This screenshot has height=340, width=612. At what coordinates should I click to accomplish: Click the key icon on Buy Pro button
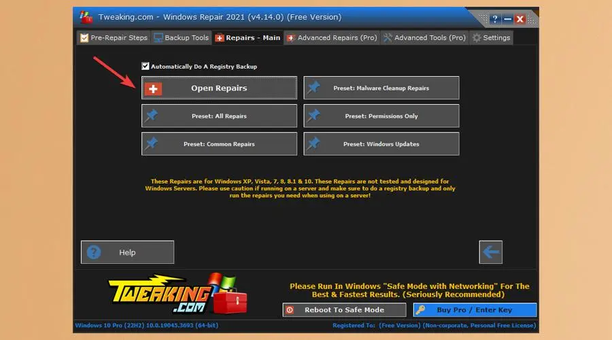tap(420, 310)
